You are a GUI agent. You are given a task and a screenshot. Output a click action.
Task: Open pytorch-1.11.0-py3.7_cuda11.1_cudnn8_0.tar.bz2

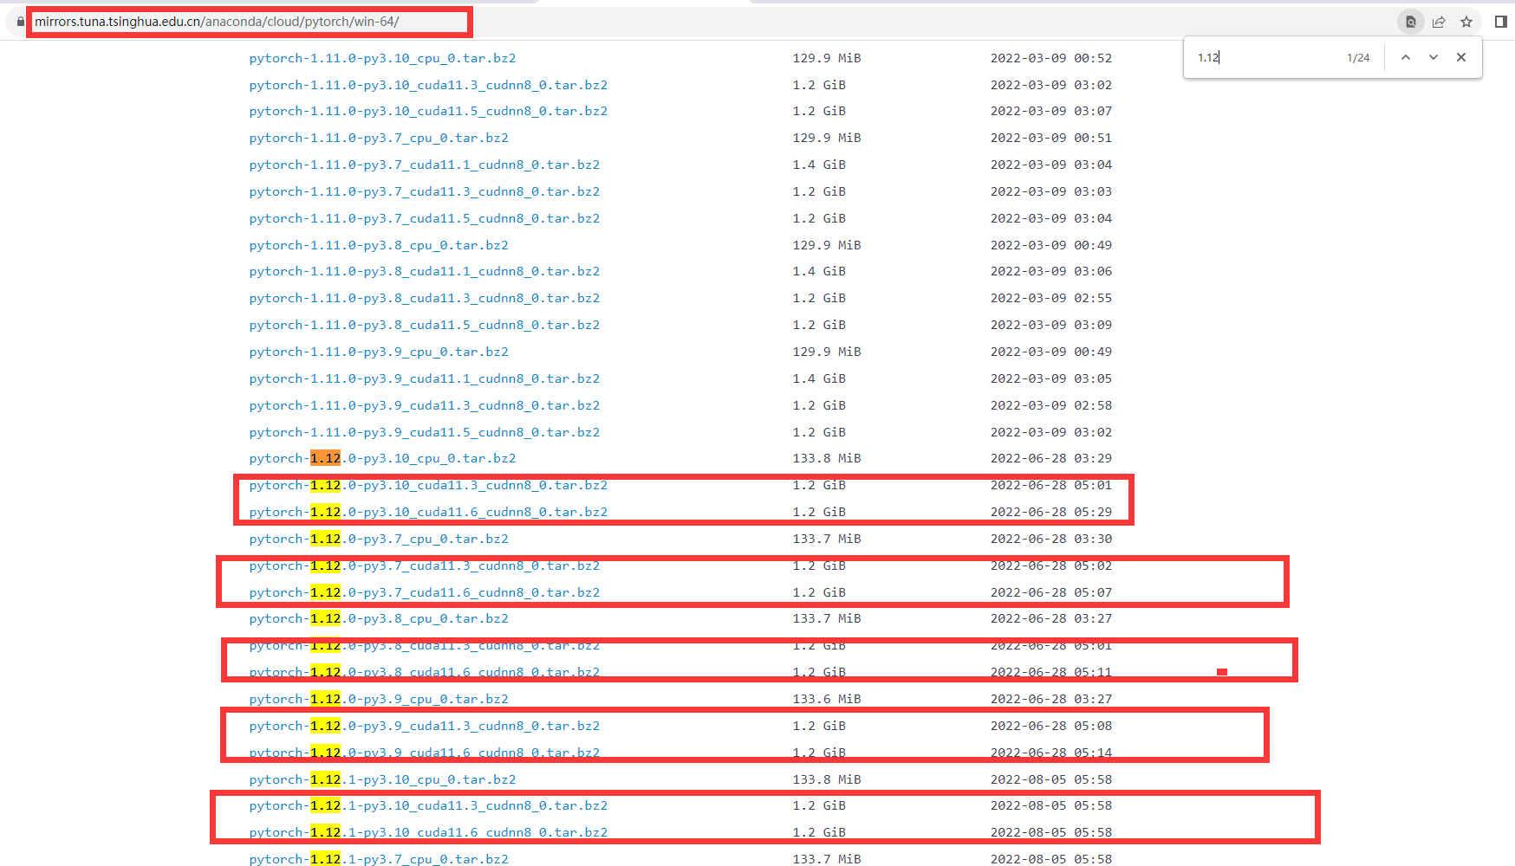(425, 165)
